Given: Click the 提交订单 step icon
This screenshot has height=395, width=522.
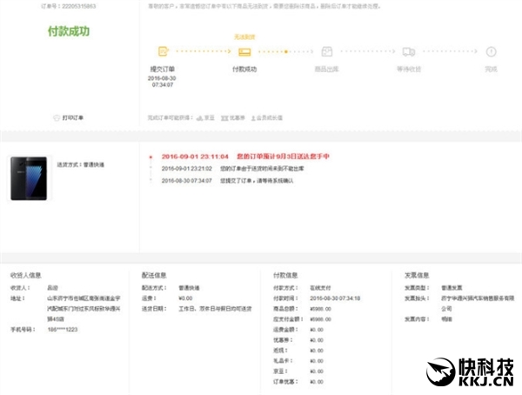Looking at the screenshot, I should (163, 51).
